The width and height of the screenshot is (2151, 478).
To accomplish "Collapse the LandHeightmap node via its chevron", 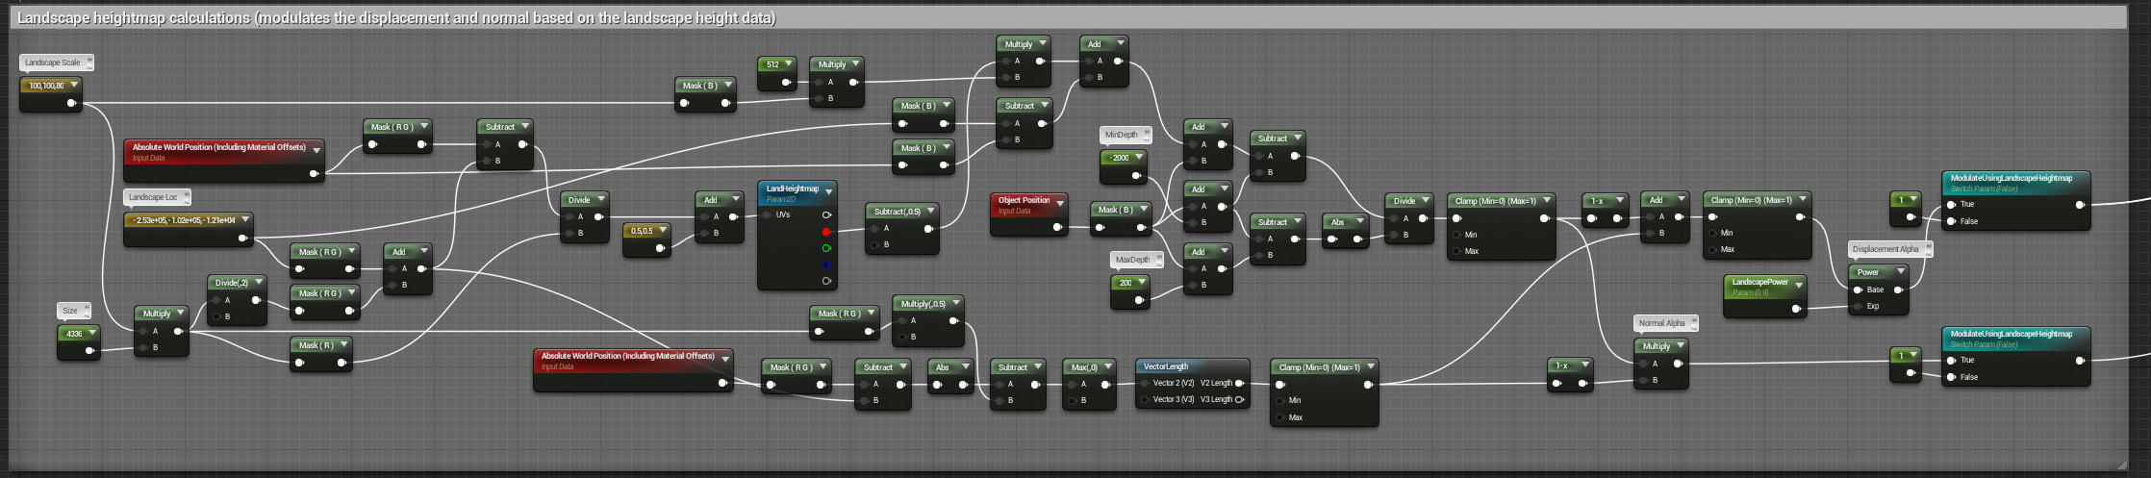I will point(828,192).
